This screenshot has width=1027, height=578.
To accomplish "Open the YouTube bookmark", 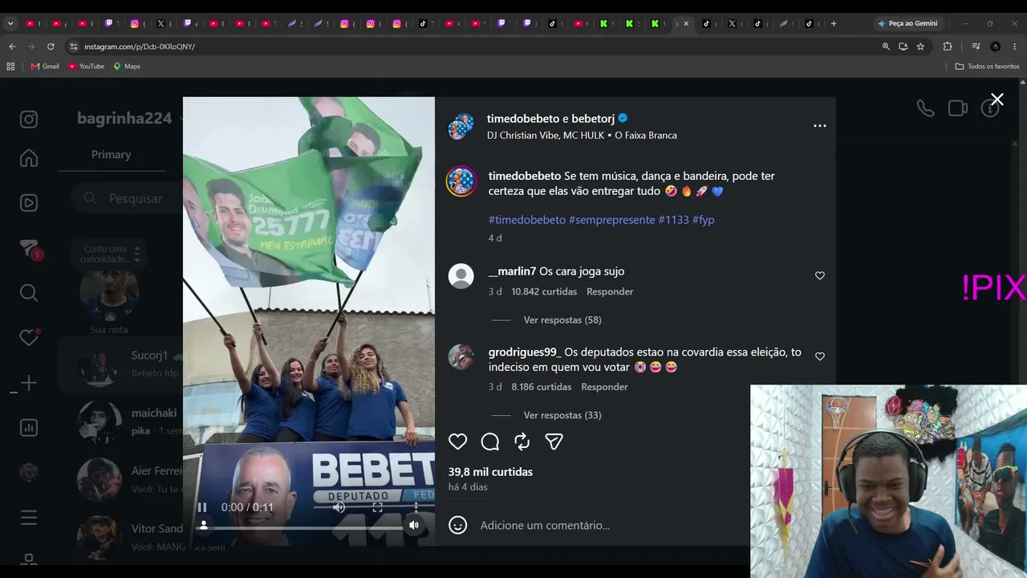I will [x=86, y=67].
